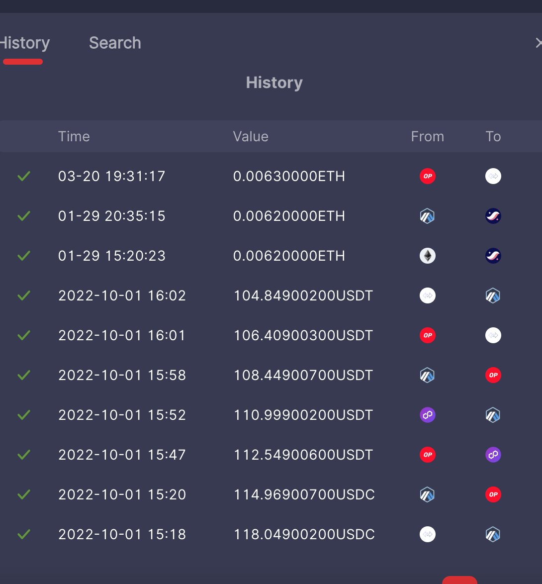This screenshot has height=584, width=542.
Task: Click value 108.44900700USDT
Action: [x=303, y=375]
